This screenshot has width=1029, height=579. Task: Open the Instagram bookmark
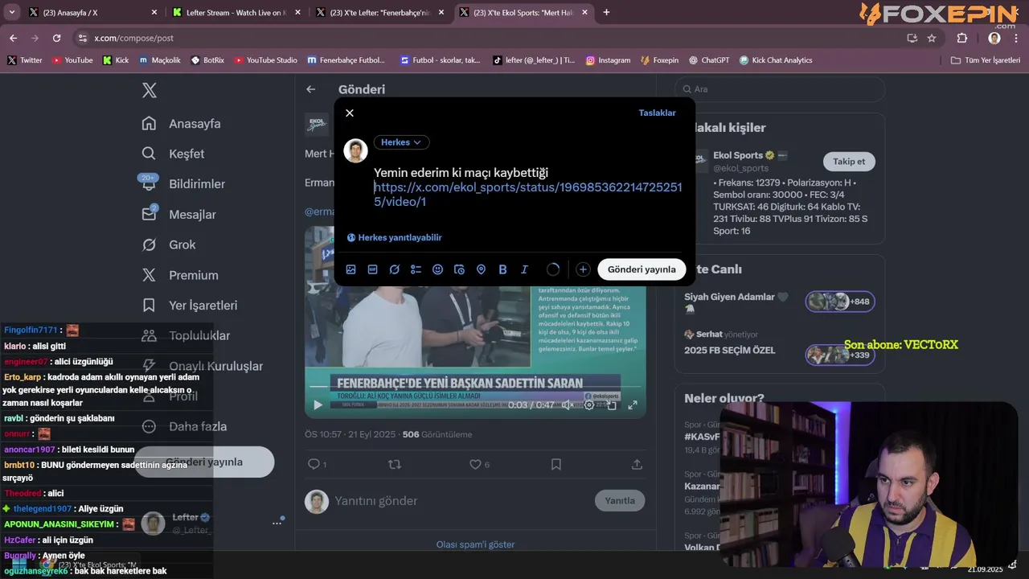[608, 60]
